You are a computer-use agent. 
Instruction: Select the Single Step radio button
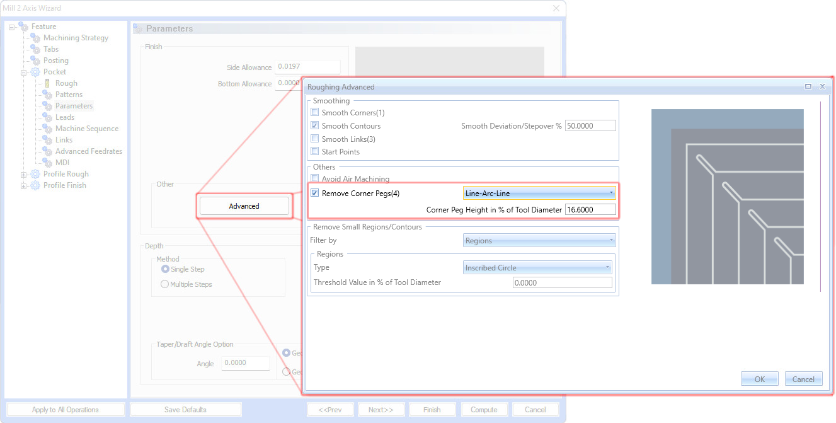(x=165, y=269)
